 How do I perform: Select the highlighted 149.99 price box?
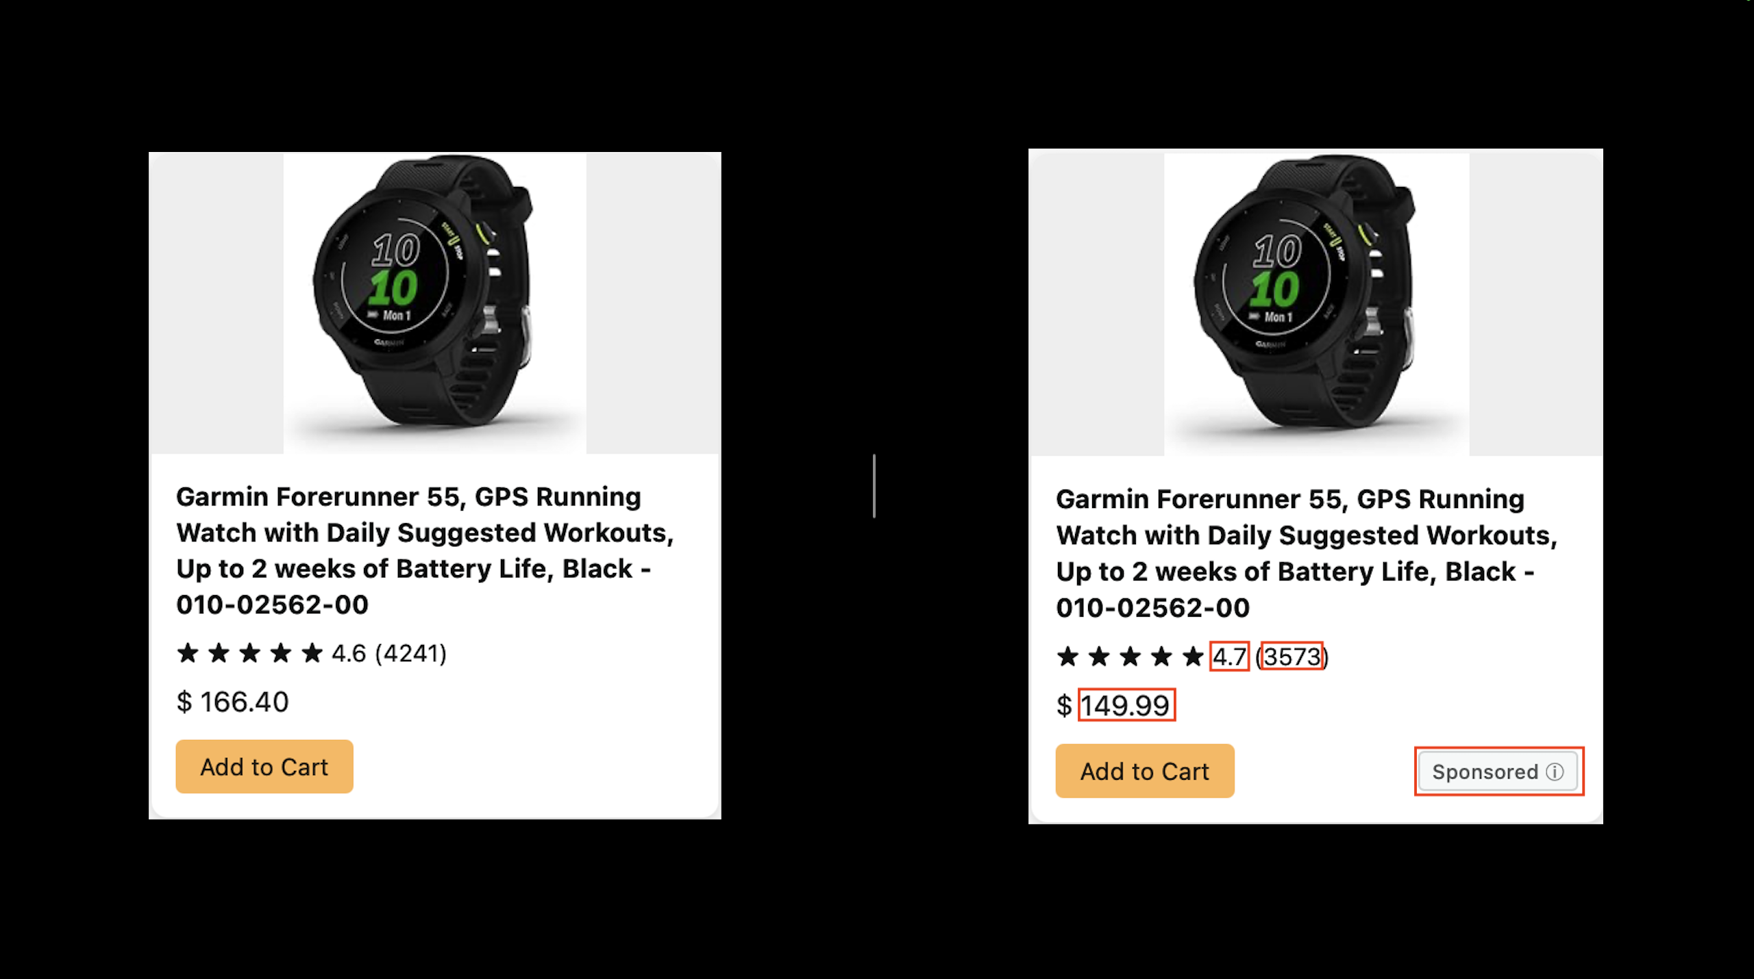click(1127, 705)
